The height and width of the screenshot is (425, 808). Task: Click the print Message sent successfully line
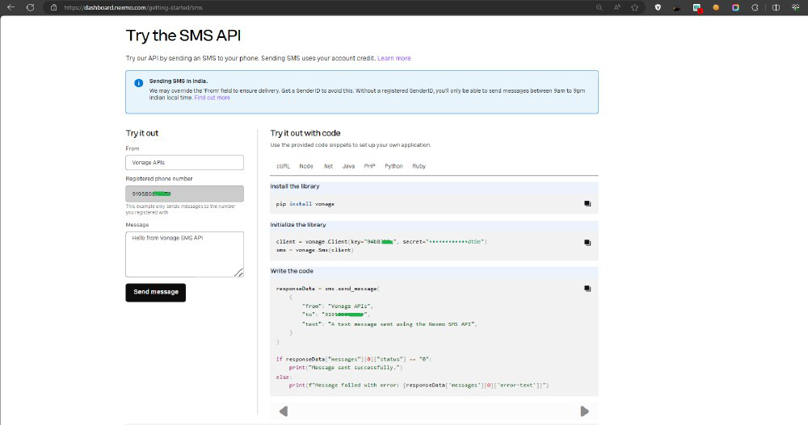(x=346, y=368)
